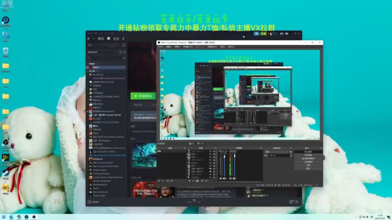Click the recent-activity clock icon in Steam library
This screenshot has width=392, height=220.
coord(121,52)
